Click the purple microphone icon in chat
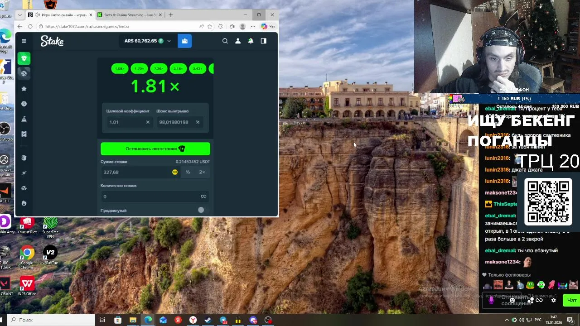580x326 pixels. tap(491, 300)
